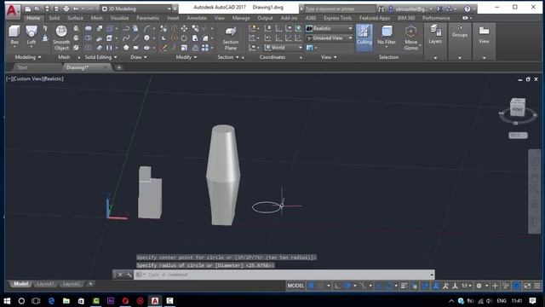Toggle the MODEL space button
Image resolution: width=545 pixels, height=307 pixels.
[295, 286]
